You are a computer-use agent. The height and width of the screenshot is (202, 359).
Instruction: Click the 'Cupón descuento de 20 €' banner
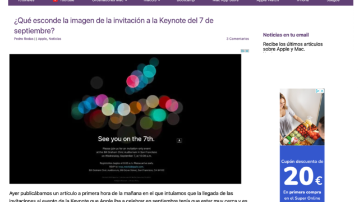302,173
